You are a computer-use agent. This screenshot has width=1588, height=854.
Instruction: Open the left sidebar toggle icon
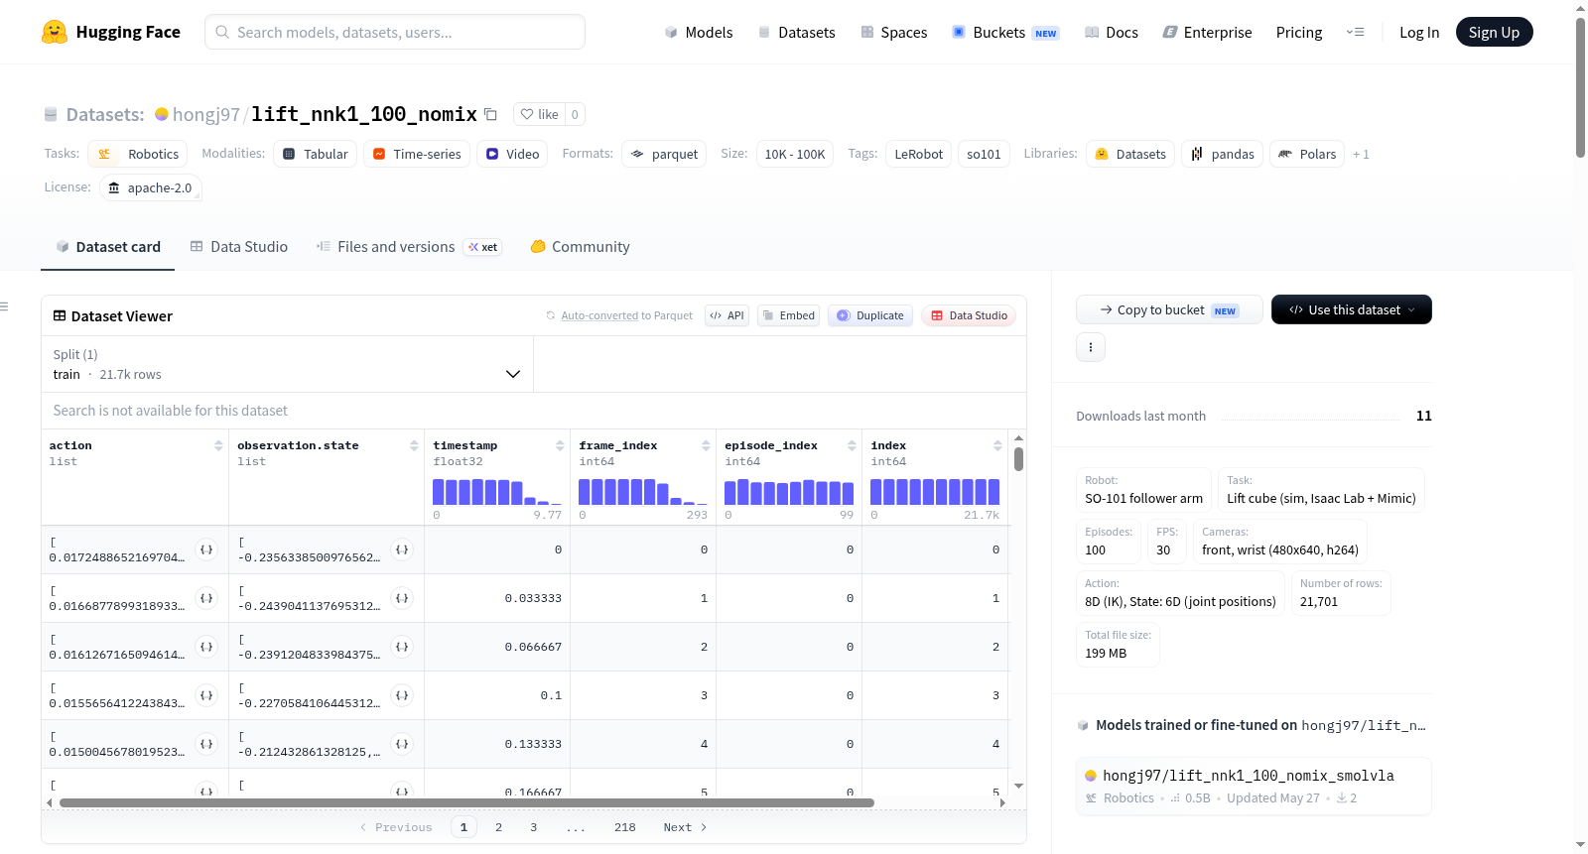pyautogui.click(x=5, y=306)
